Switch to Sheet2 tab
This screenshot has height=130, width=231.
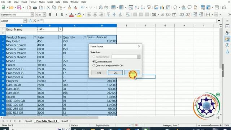click(65, 121)
